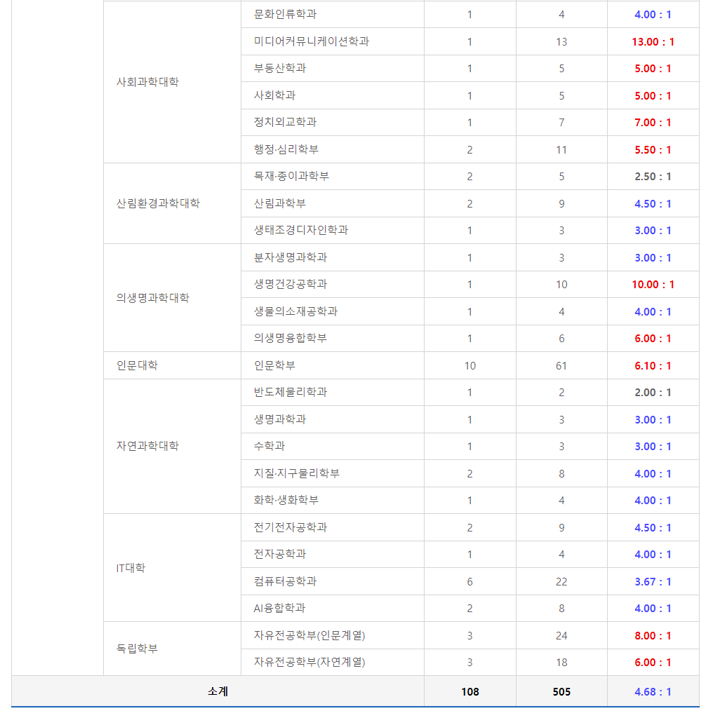Select the 반도체물리학과 entry
This screenshot has height=718, width=713.
286,392
